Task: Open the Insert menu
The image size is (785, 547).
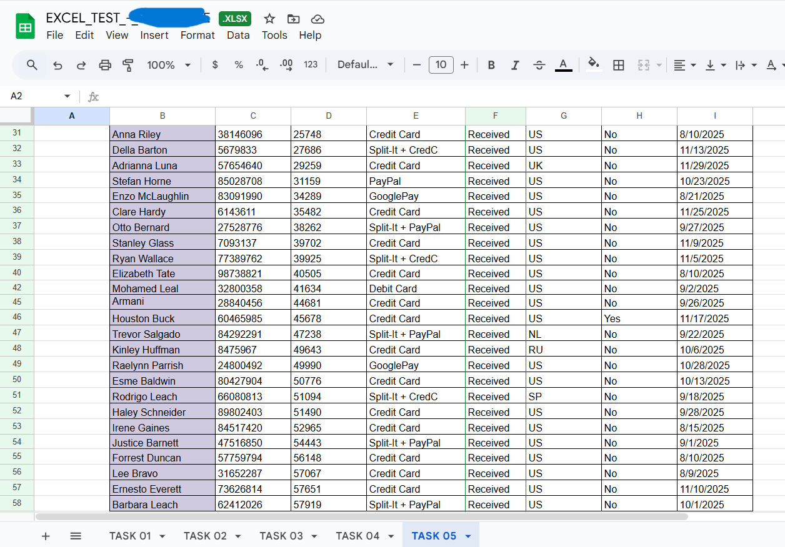Action: (x=154, y=35)
